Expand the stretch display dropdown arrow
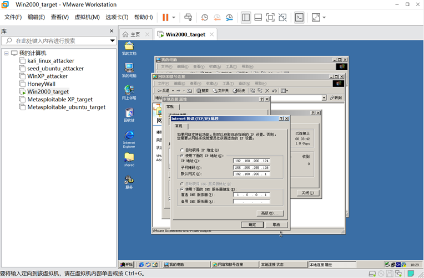424x278 pixels. click(324, 18)
